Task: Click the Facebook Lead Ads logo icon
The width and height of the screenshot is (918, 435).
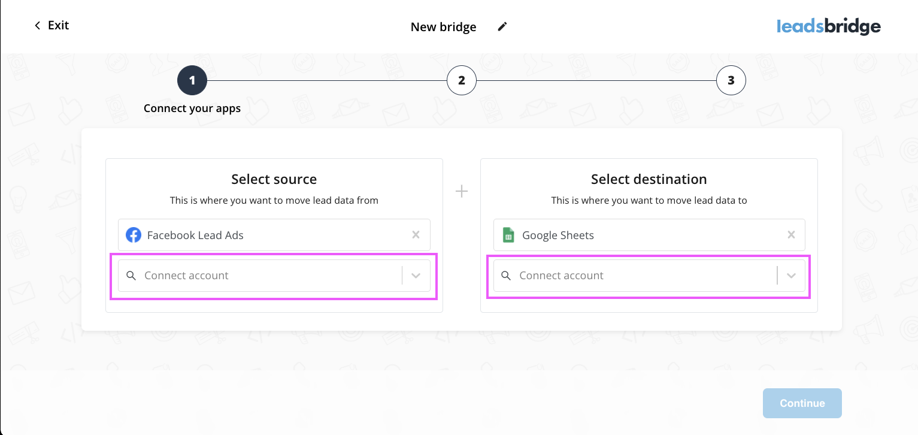Action: (134, 235)
